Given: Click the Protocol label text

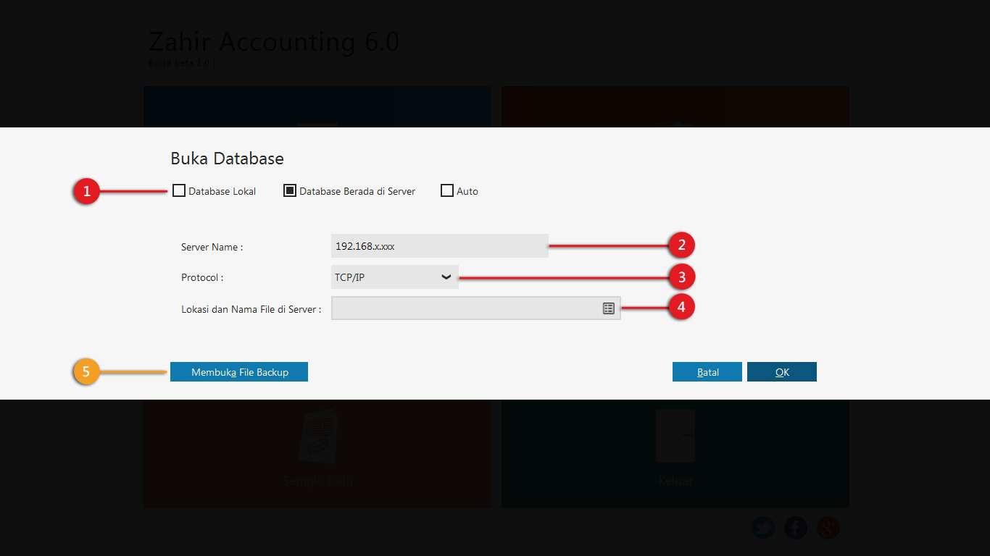Looking at the screenshot, I should tap(202, 277).
